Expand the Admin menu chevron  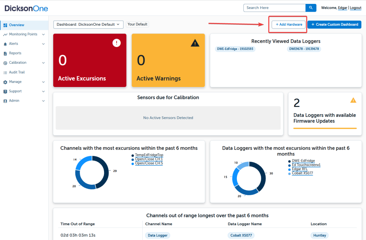coord(43,101)
